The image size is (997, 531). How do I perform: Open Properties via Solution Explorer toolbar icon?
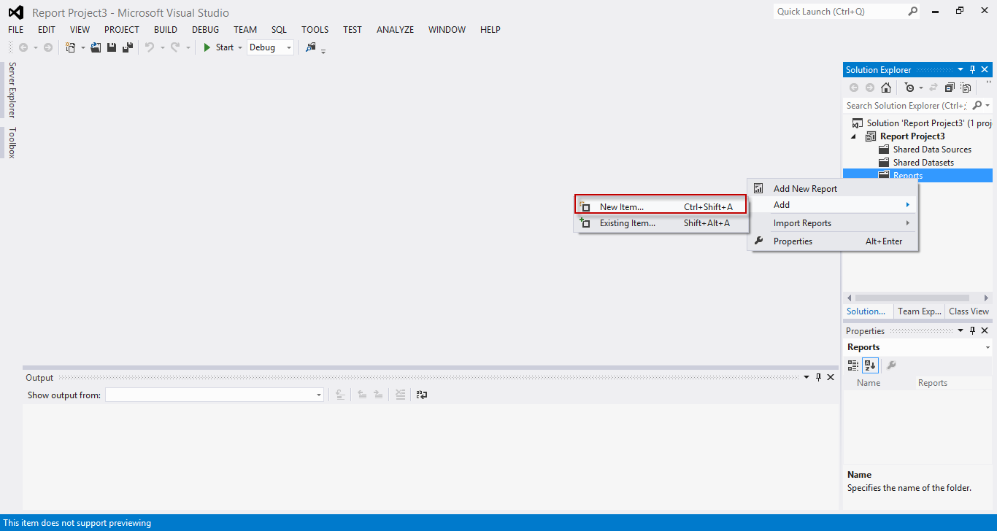965,87
